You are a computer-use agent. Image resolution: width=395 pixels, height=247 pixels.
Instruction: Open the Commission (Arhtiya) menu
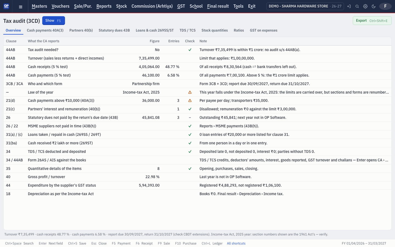152,6
